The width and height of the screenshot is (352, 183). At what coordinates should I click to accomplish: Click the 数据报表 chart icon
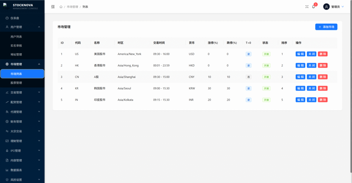click(x=7, y=170)
